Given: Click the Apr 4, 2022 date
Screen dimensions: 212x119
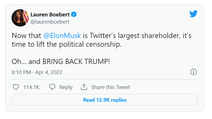Looking at the screenshot, I should (49, 72).
